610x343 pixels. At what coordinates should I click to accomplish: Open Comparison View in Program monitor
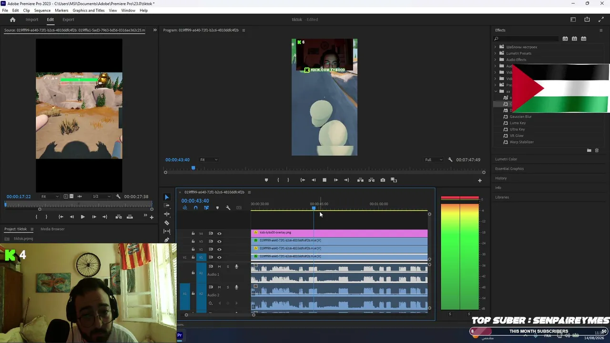394,180
